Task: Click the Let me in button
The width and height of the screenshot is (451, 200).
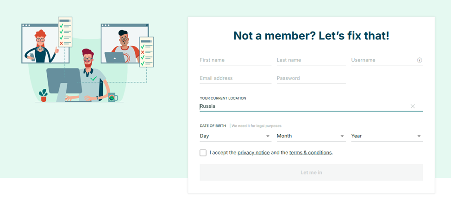Action: click(311, 172)
